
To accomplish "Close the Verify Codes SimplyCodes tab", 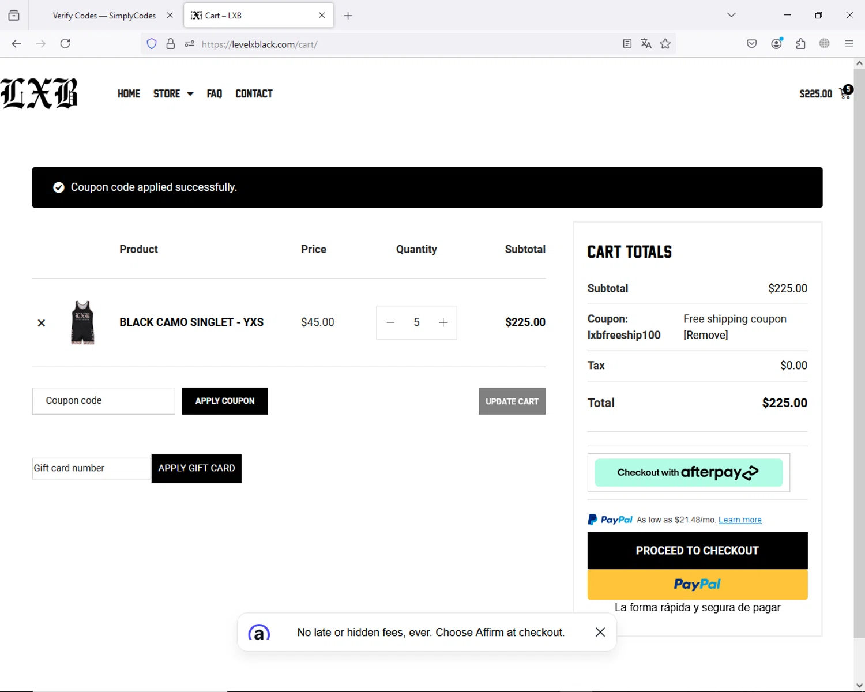I will pos(170,16).
